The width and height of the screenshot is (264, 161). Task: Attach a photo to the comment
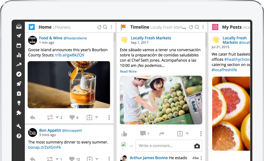[x=197, y=146]
